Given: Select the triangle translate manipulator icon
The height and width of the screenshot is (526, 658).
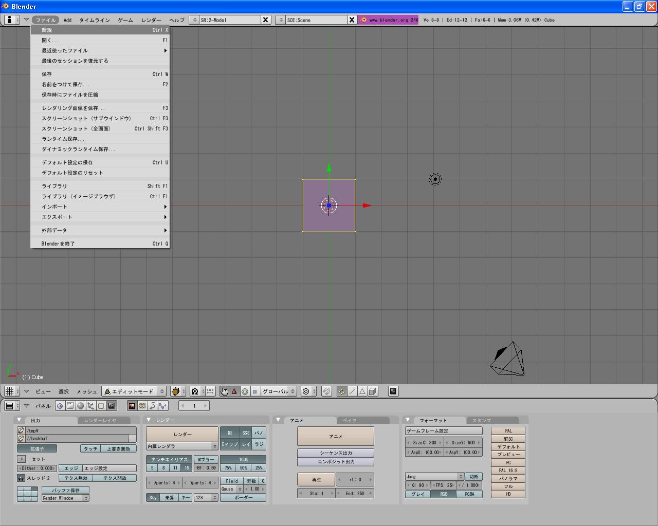Looking at the screenshot, I should click(x=234, y=391).
